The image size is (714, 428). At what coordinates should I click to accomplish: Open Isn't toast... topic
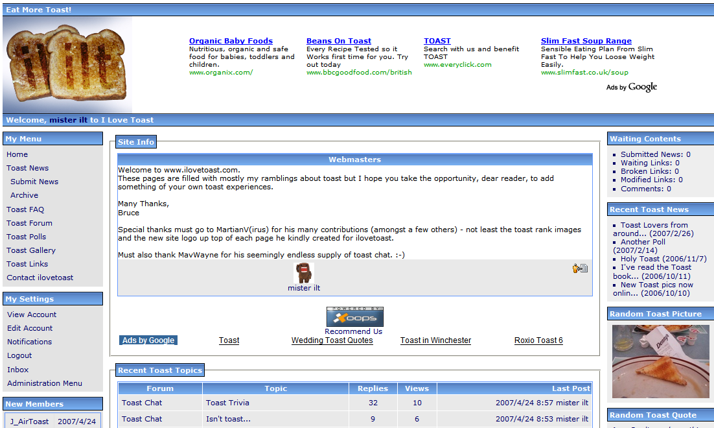pyautogui.click(x=228, y=420)
